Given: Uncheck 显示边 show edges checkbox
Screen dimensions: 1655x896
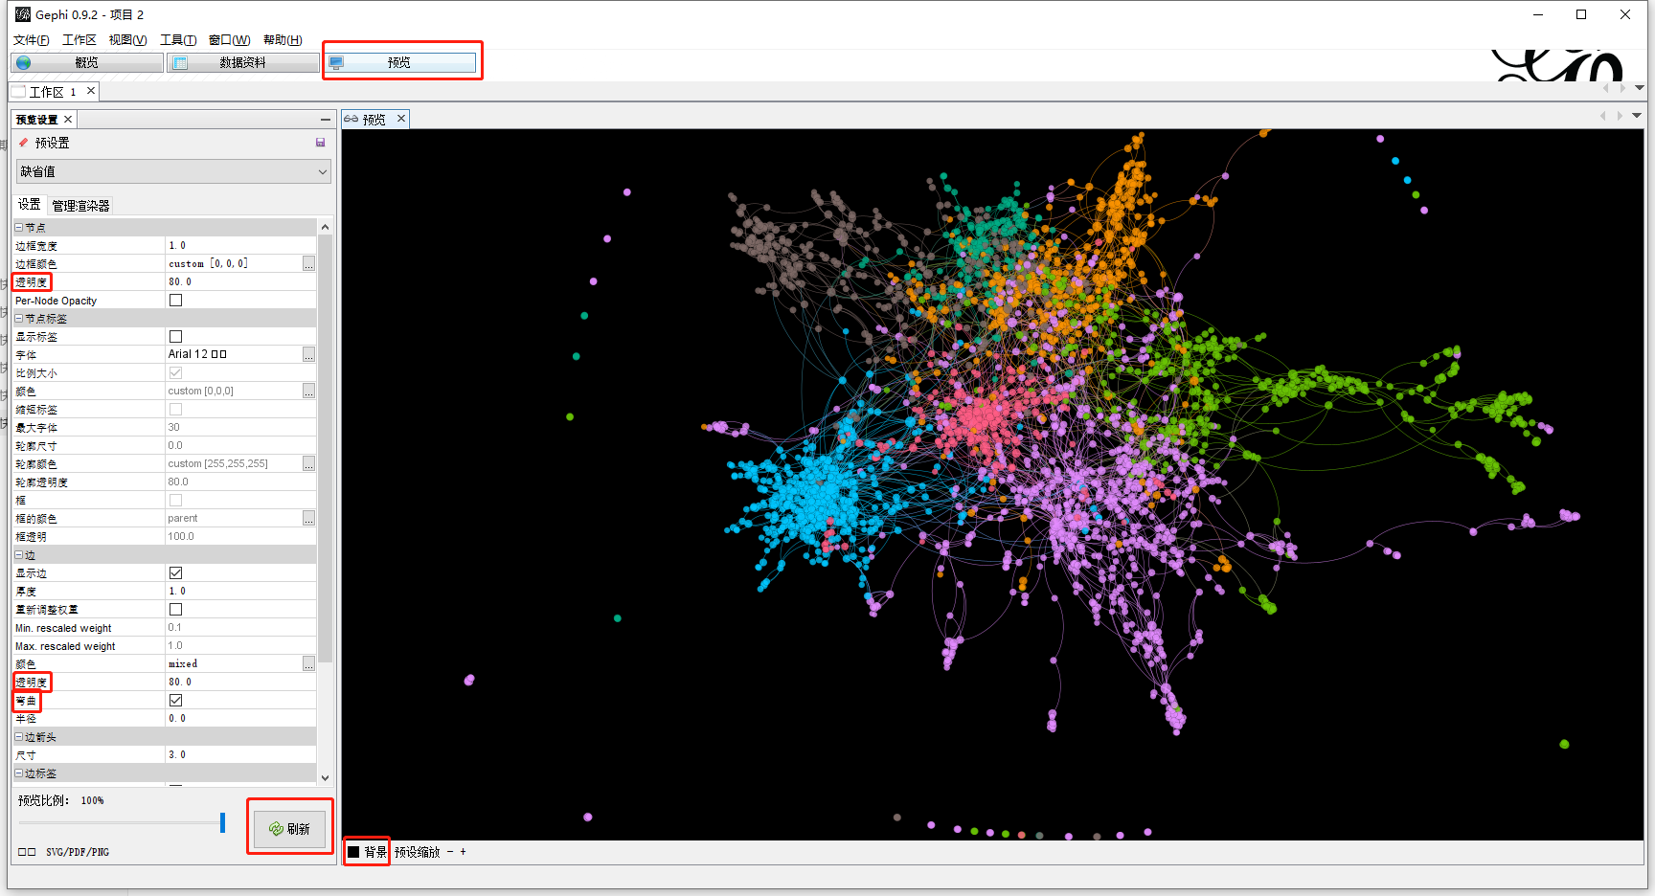Looking at the screenshot, I should (x=175, y=572).
